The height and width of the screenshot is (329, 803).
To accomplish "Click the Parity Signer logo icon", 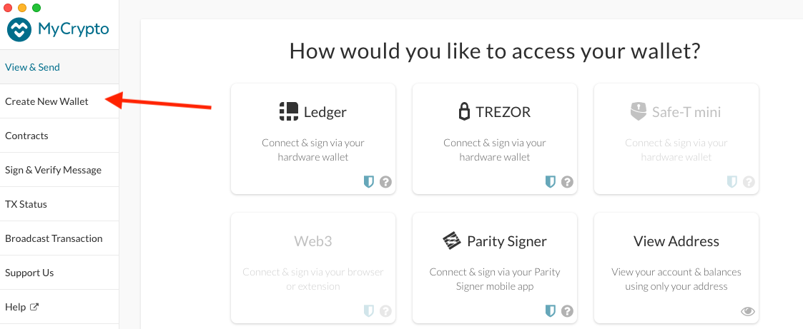I will coord(451,241).
